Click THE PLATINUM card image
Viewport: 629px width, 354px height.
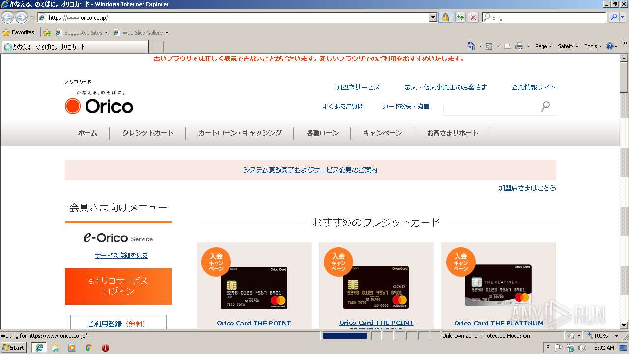coord(498,285)
